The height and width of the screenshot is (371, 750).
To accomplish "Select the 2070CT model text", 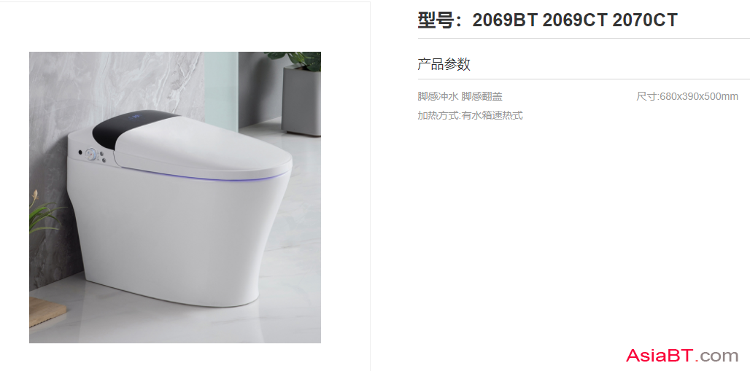I will (645, 20).
